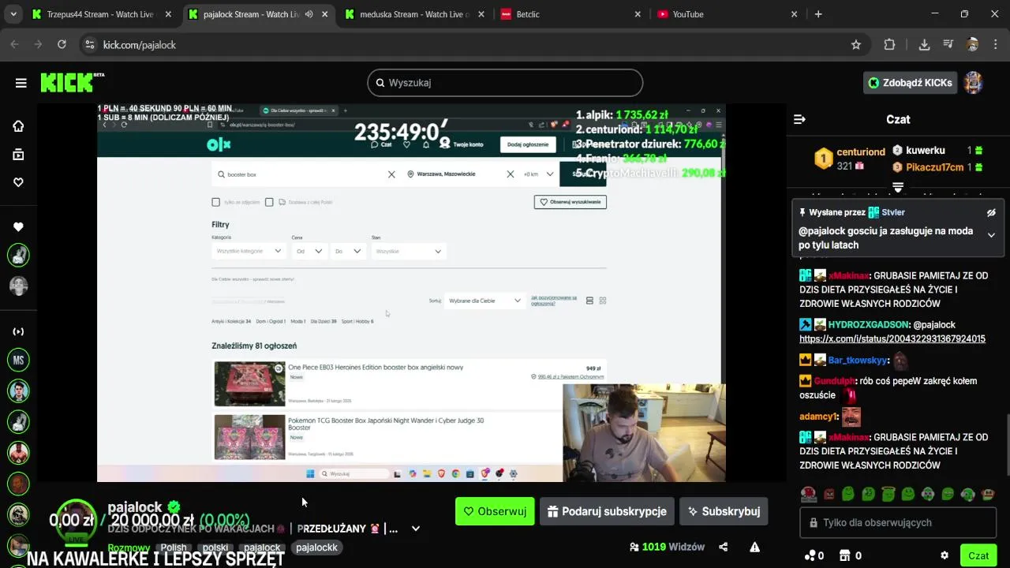Click the pajalock stream video player
Image resolution: width=1010 pixels, height=568 pixels.
[x=411, y=293]
